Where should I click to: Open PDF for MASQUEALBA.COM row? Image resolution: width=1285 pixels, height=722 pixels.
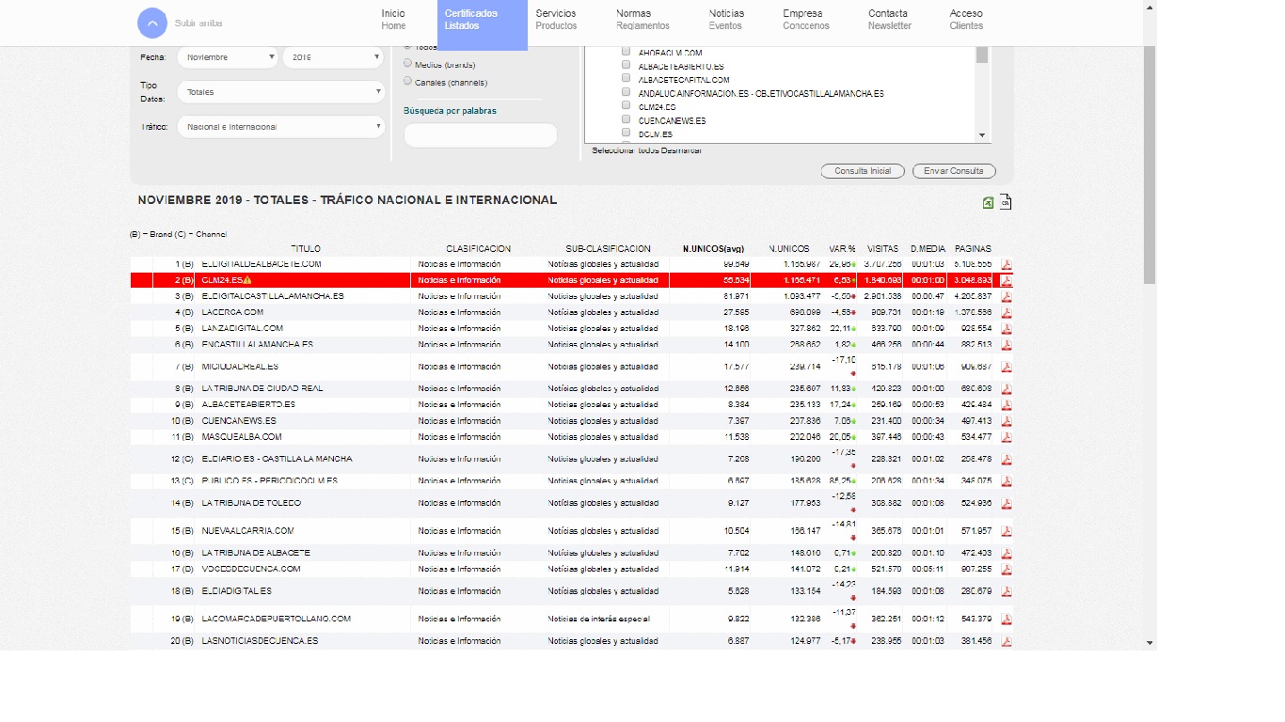click(x=1006, y=437)
